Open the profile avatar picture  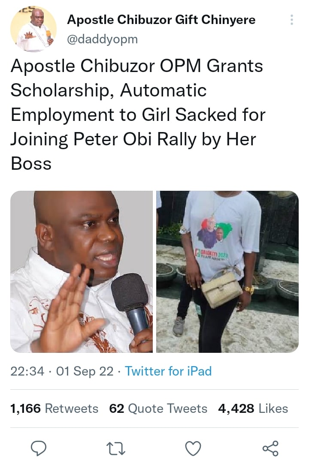33,29
